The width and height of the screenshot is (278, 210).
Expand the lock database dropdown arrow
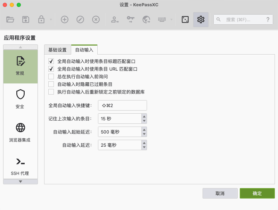click(x=51, y=19)
